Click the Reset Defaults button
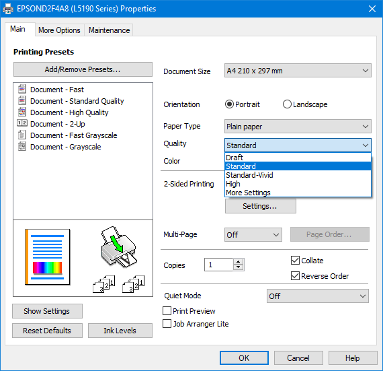The height and width of the screenshot is (371, 383). click(47, 331)
